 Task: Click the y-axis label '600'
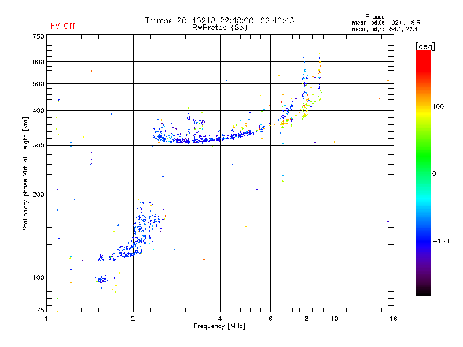[38, 62]
